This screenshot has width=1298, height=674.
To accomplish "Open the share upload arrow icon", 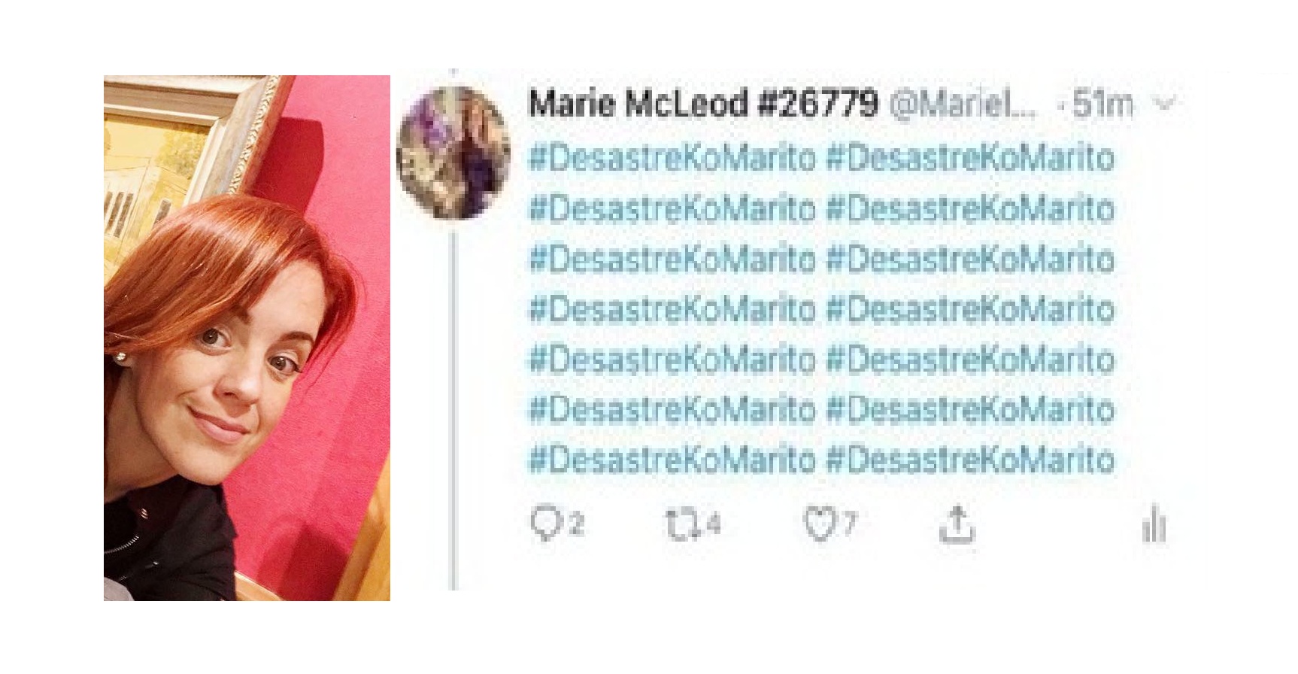I will 957,524.
